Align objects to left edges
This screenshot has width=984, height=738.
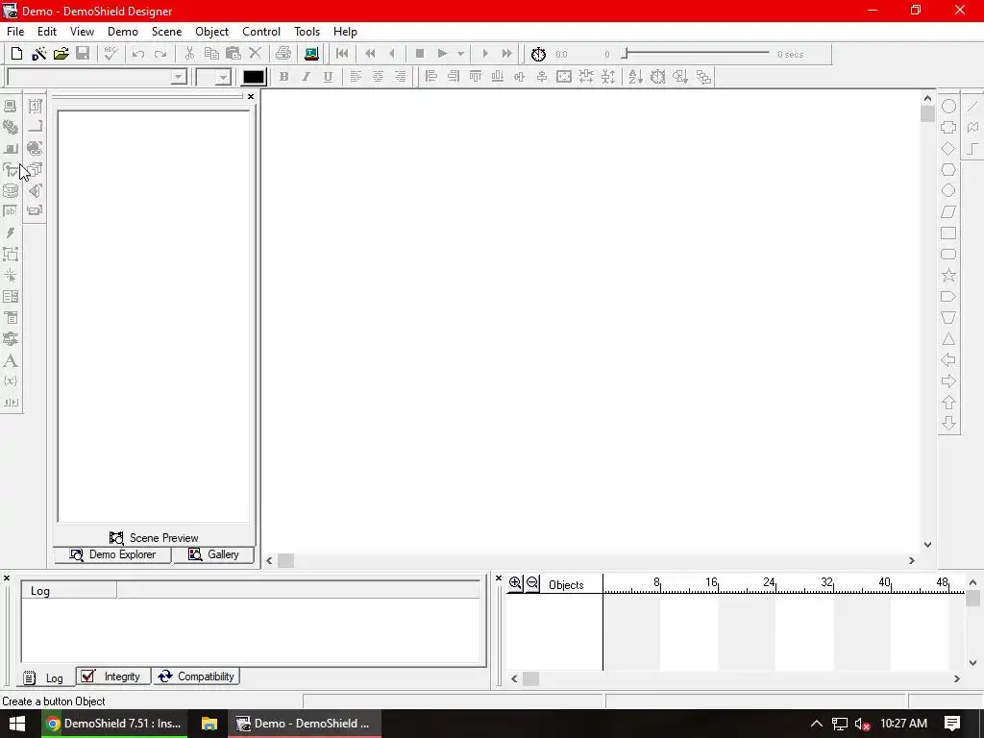click(430, 77)
